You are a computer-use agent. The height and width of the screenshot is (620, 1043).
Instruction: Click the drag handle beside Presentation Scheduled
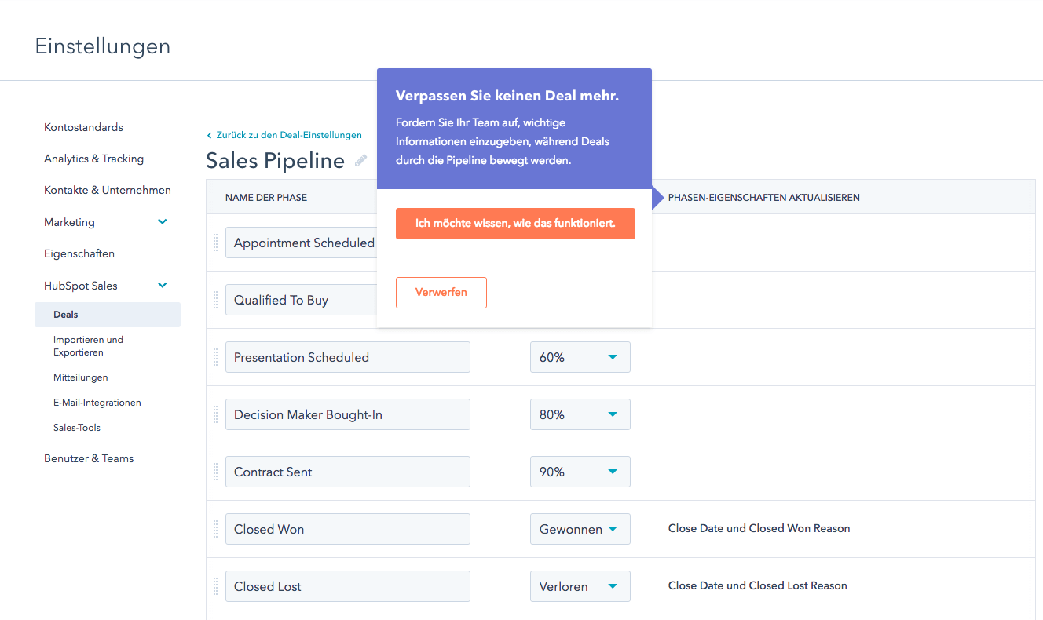point(215,356)
